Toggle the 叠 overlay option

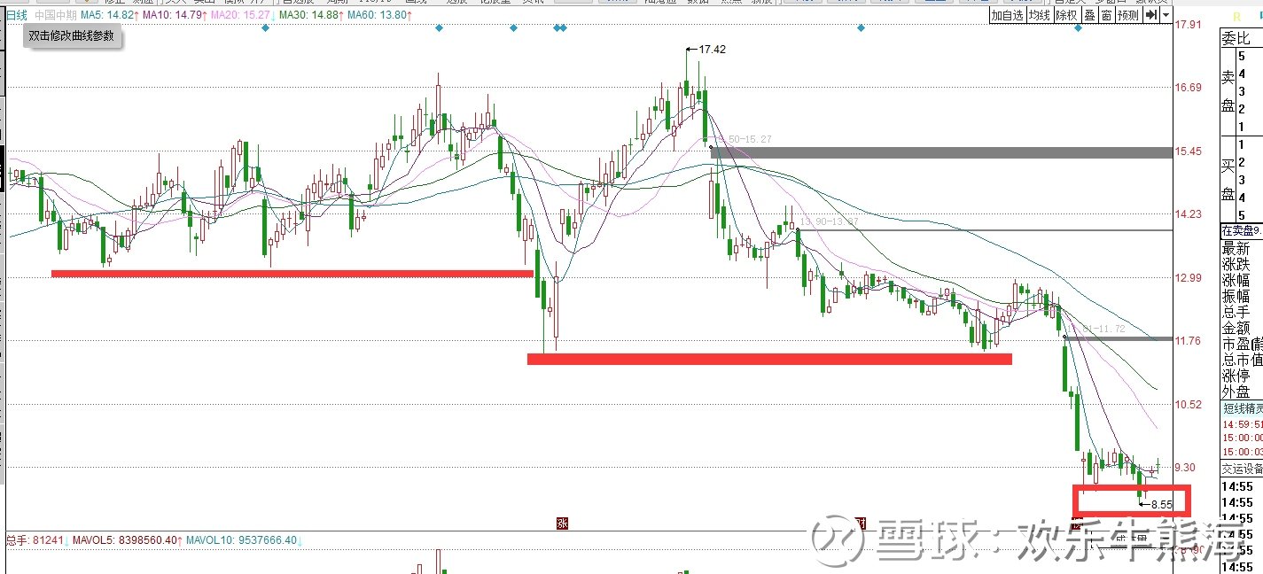tap(1089, 15)
